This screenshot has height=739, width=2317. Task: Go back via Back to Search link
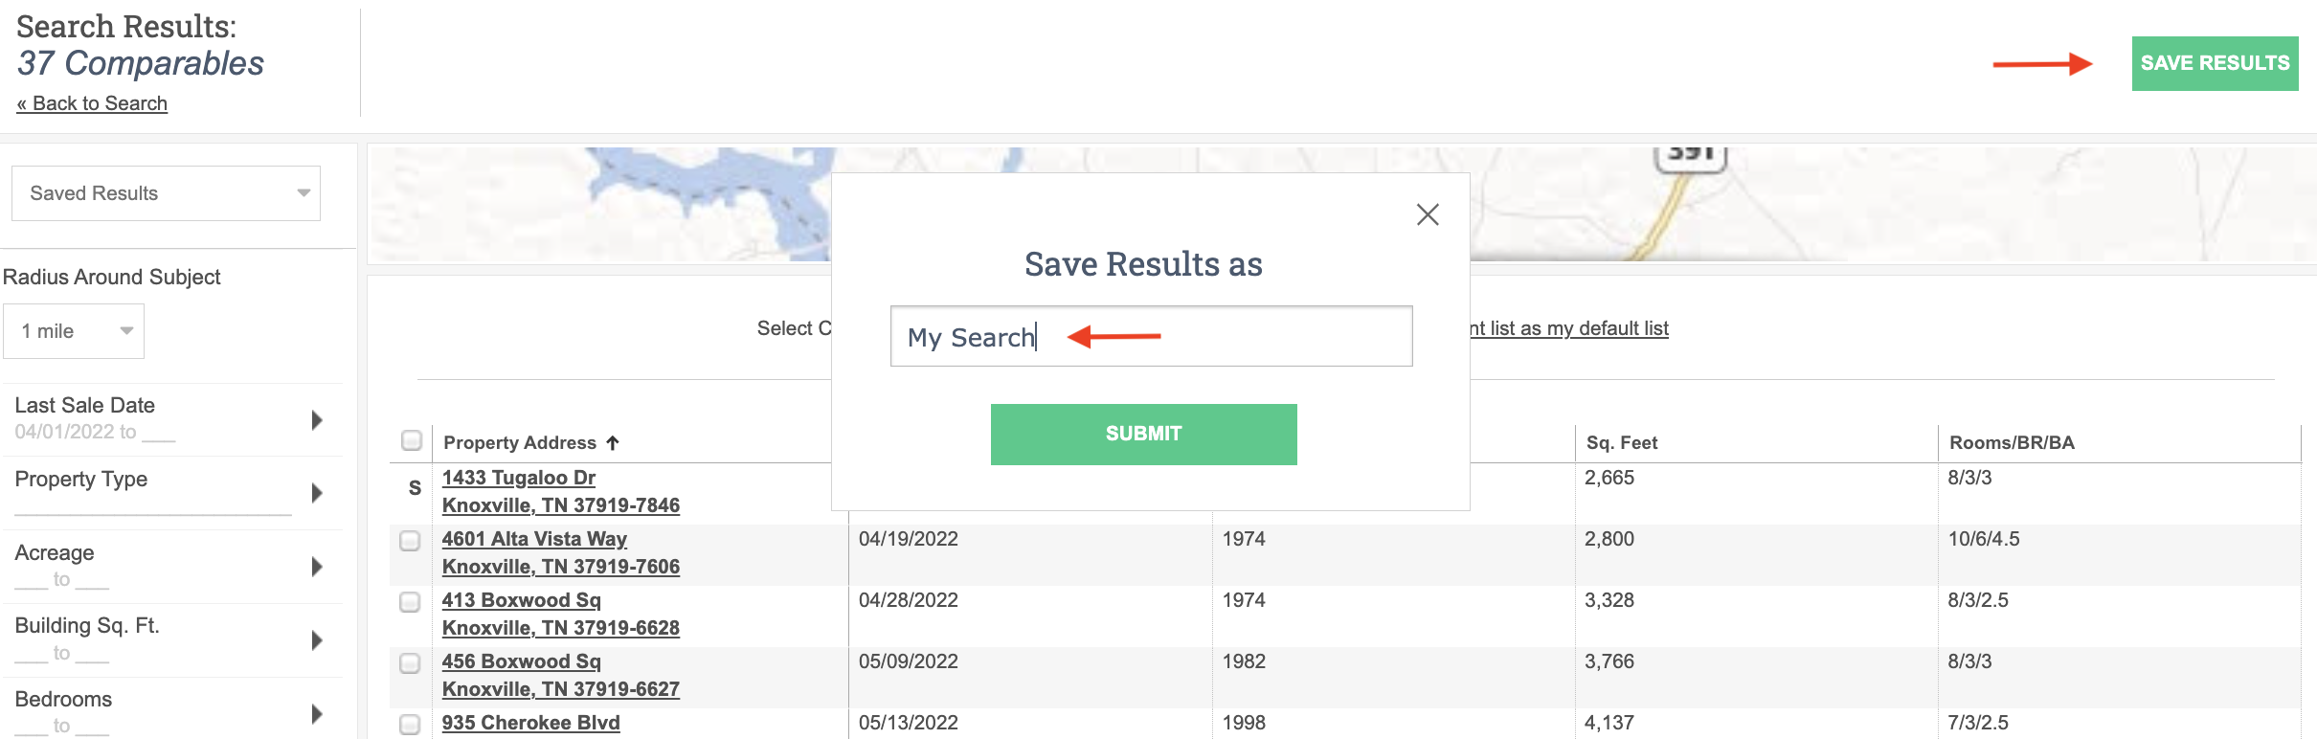pos(92,103)
